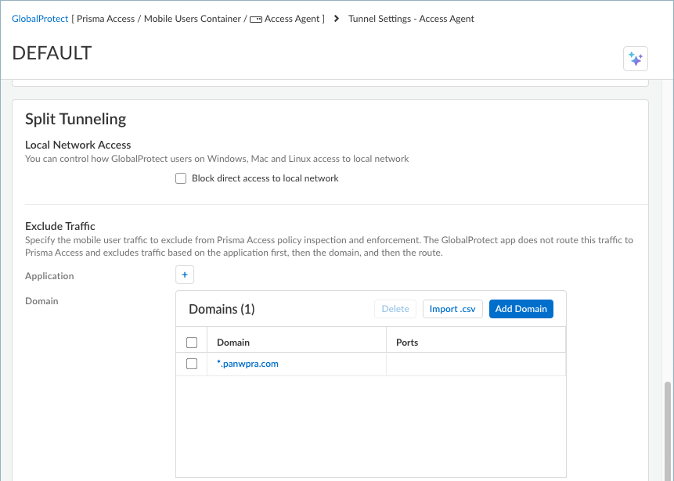Click the plus icon next to Application
The height and width of the screenshot is (481, 674).
click(x=185, y=275)
